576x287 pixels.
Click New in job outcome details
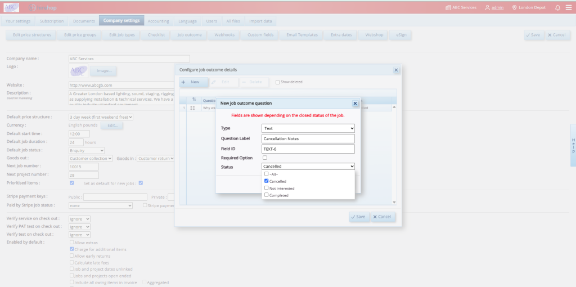point(193,82)
